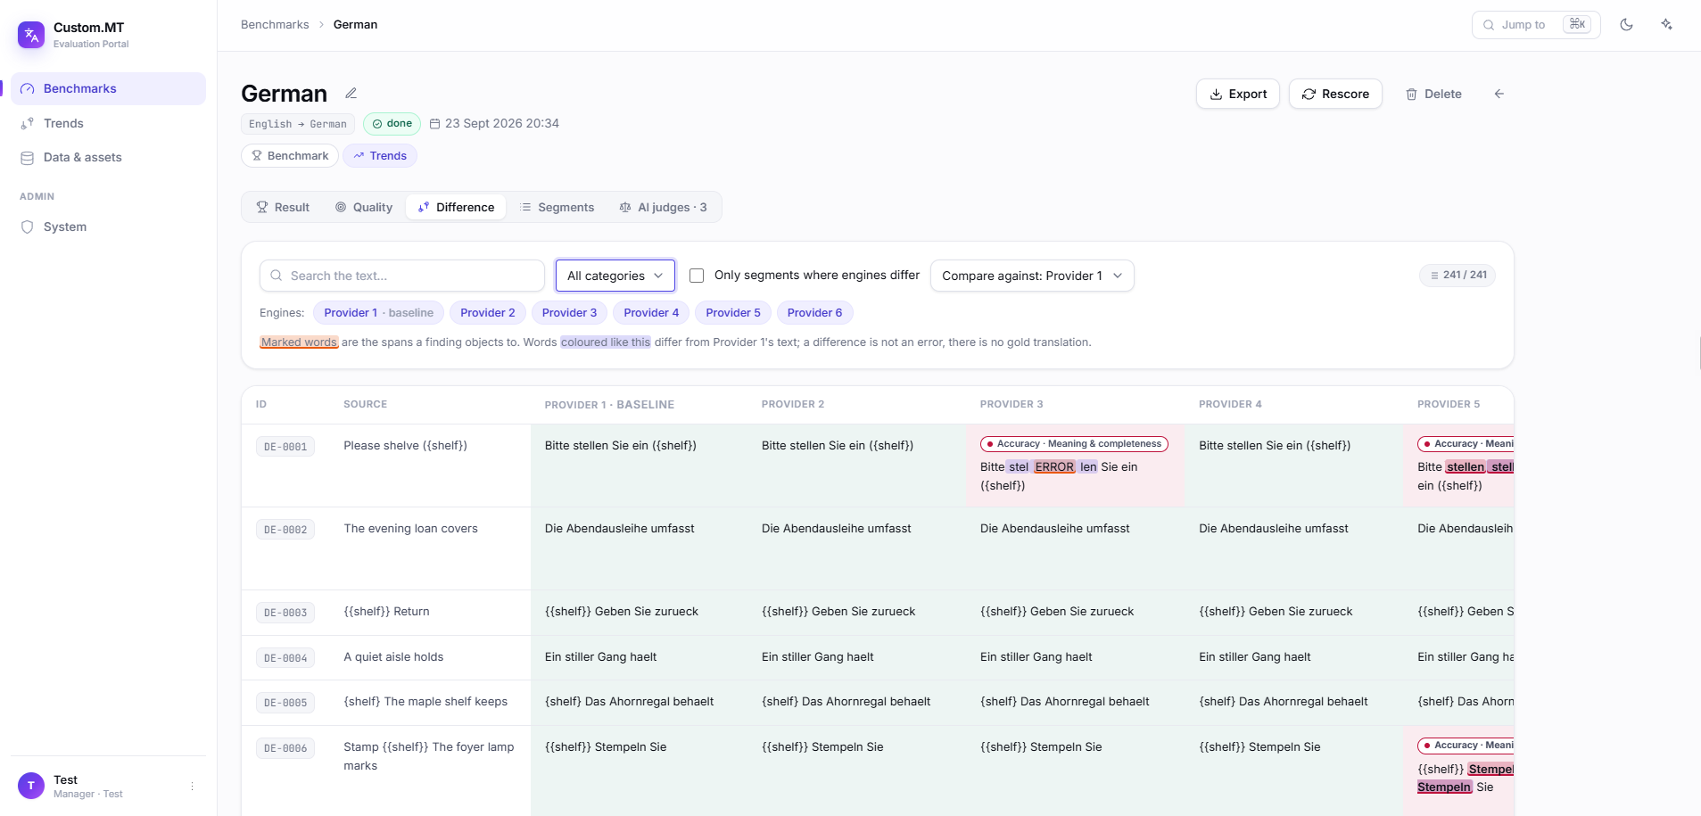Image resolution: width=1701 pixels, height=816 pixels.
Task: Click the ERROR marked word in DE-0001
Action: tap(1054, 467)
